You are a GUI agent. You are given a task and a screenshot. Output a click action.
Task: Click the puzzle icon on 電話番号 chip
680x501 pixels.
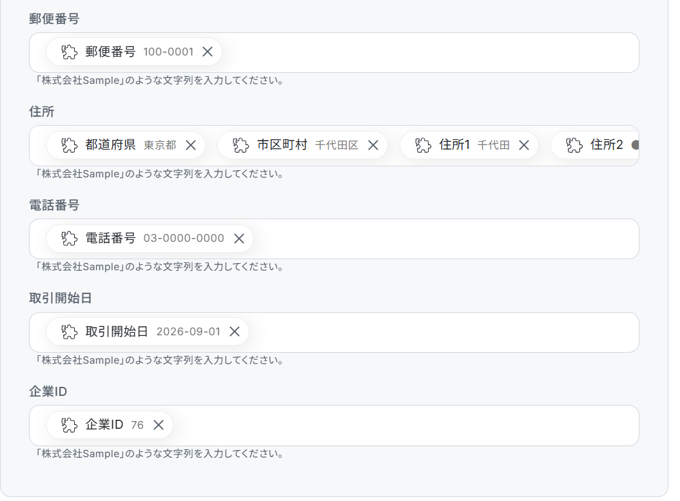click(x=69, y=239)
